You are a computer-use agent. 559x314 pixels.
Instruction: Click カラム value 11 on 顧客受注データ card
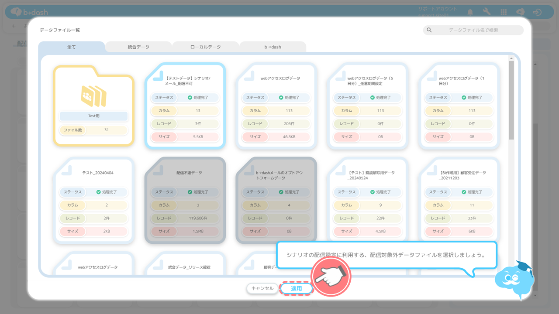472,205
